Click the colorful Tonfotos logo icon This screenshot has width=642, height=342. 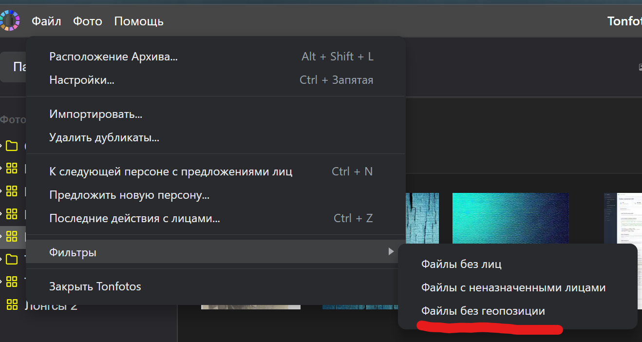pos(10,21)
